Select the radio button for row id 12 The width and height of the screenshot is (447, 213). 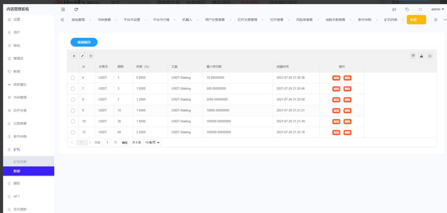click(x=73, y=132)
